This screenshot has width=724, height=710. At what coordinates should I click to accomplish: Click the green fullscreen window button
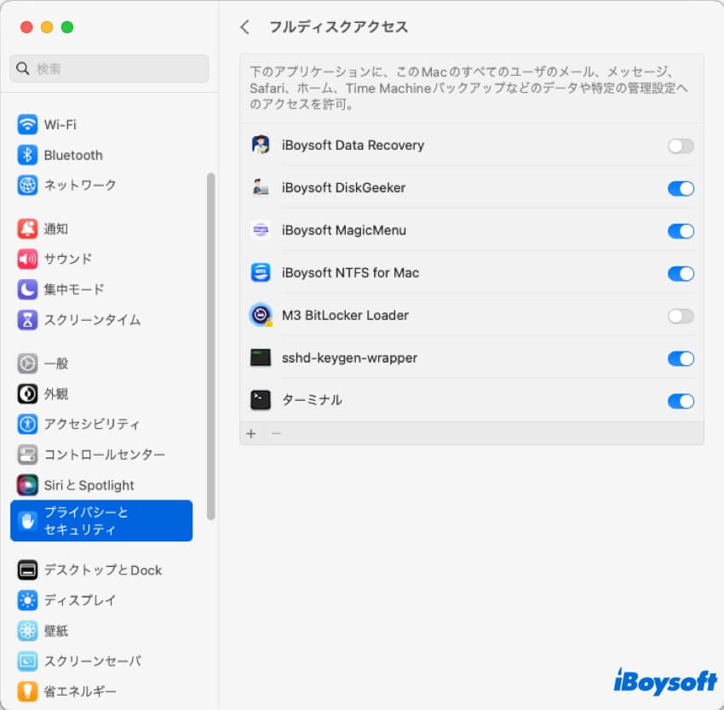coord(67,27)
